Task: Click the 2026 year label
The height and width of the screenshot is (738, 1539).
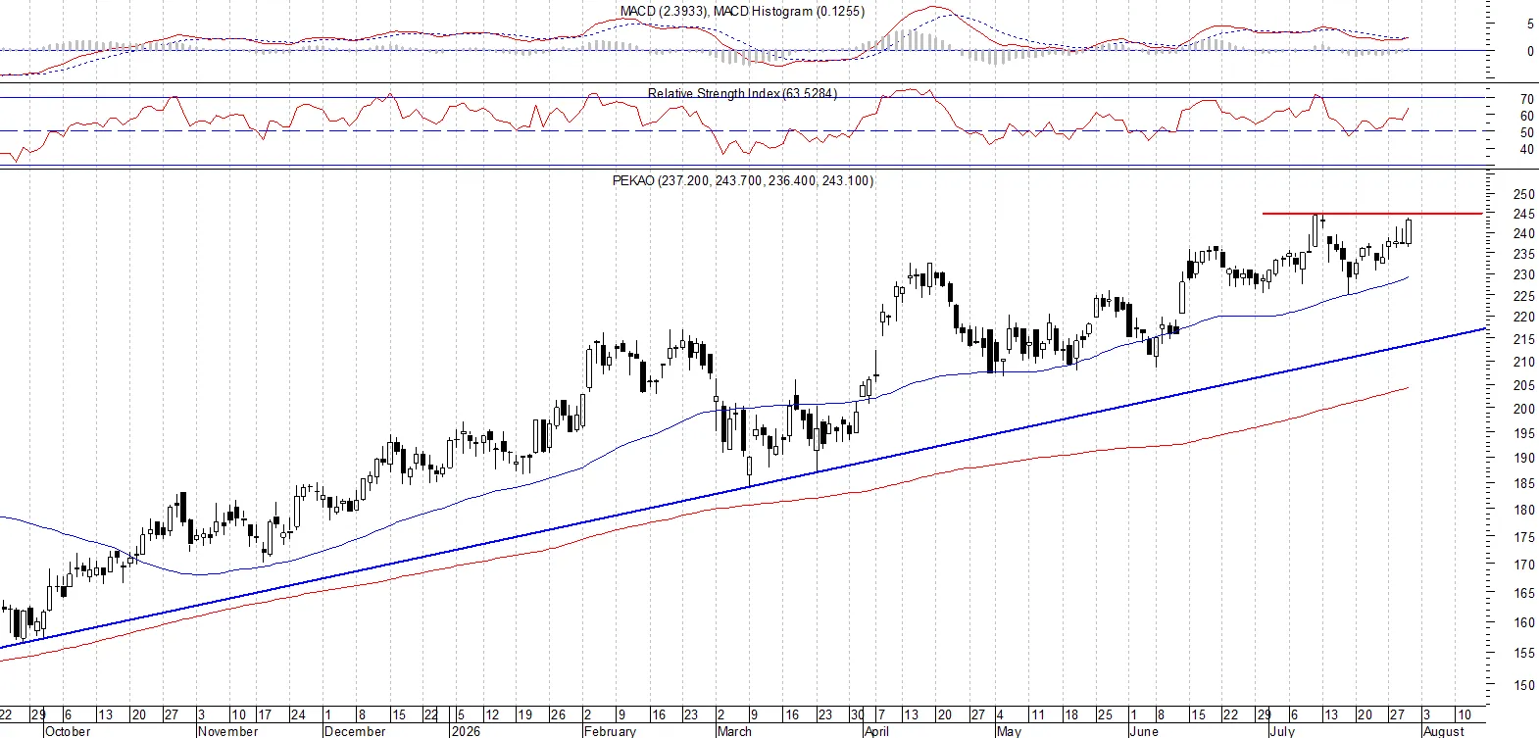Action: coord(466,731)
